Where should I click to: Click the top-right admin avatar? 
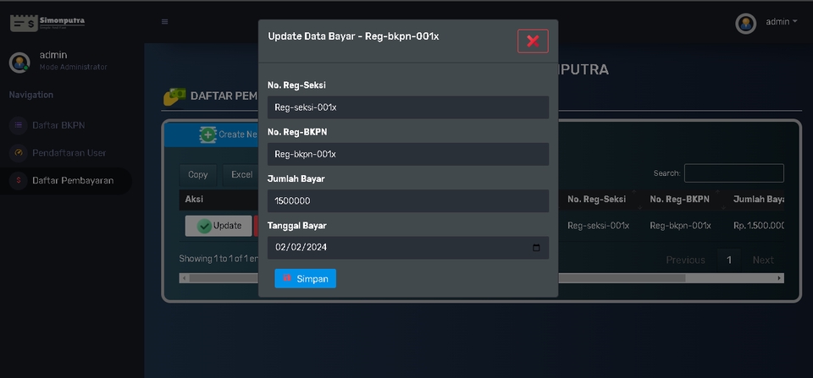[745, 24]
